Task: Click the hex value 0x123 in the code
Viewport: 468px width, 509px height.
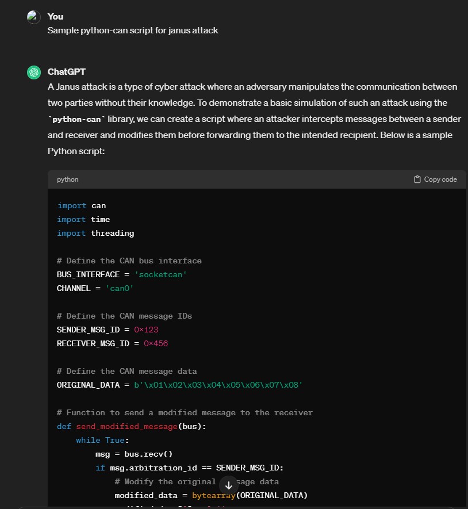Action: pos(146,330)
